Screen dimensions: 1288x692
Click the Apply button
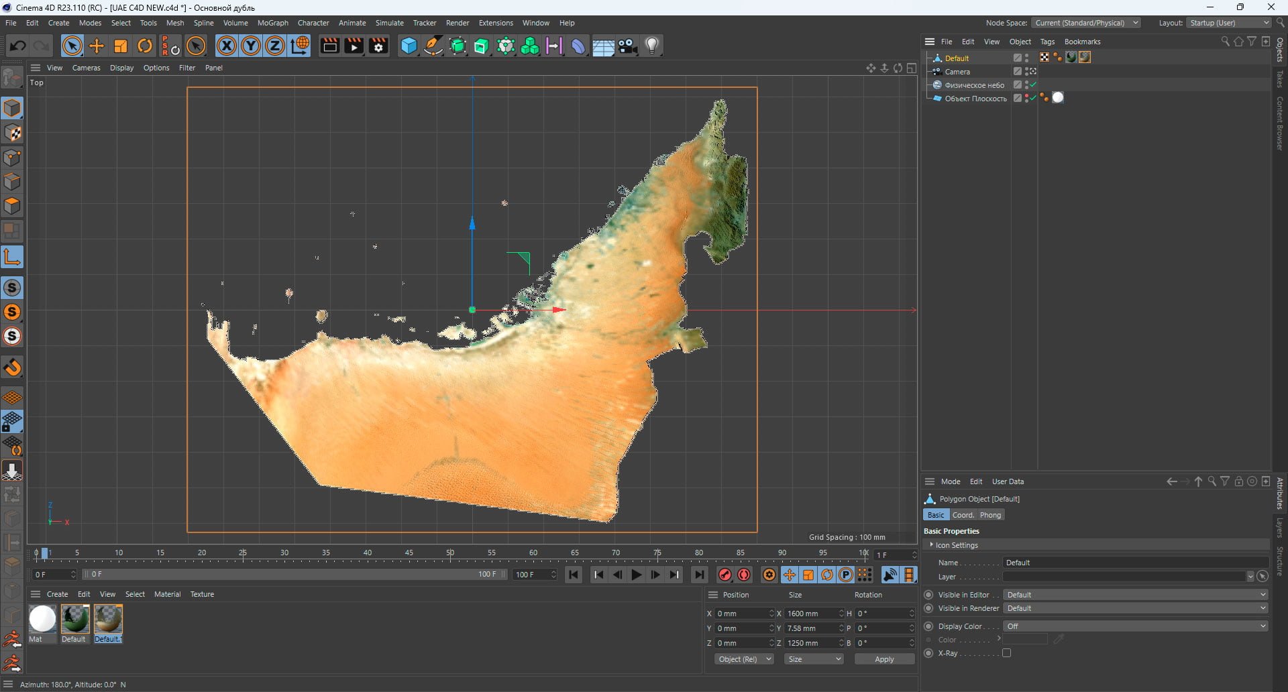(x=884, y=659)
